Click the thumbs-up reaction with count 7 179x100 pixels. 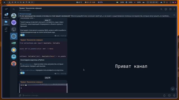[x=22, y=35]
